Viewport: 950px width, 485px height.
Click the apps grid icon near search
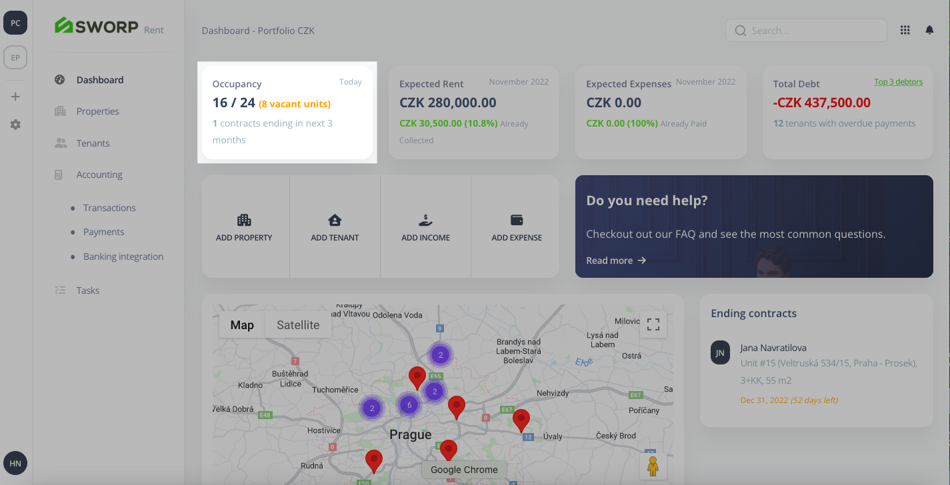905,29
